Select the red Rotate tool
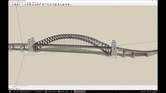This screenshot has width=166, height=93. (38, 5)
